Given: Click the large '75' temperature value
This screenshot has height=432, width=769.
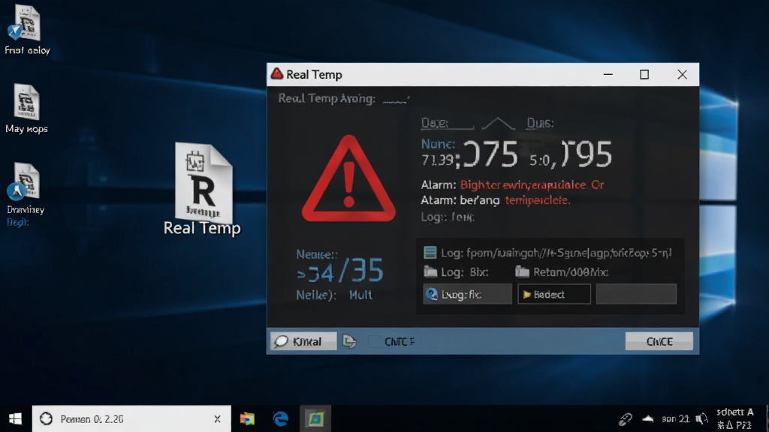Looking at the screenshot, I should pos(499,154).
